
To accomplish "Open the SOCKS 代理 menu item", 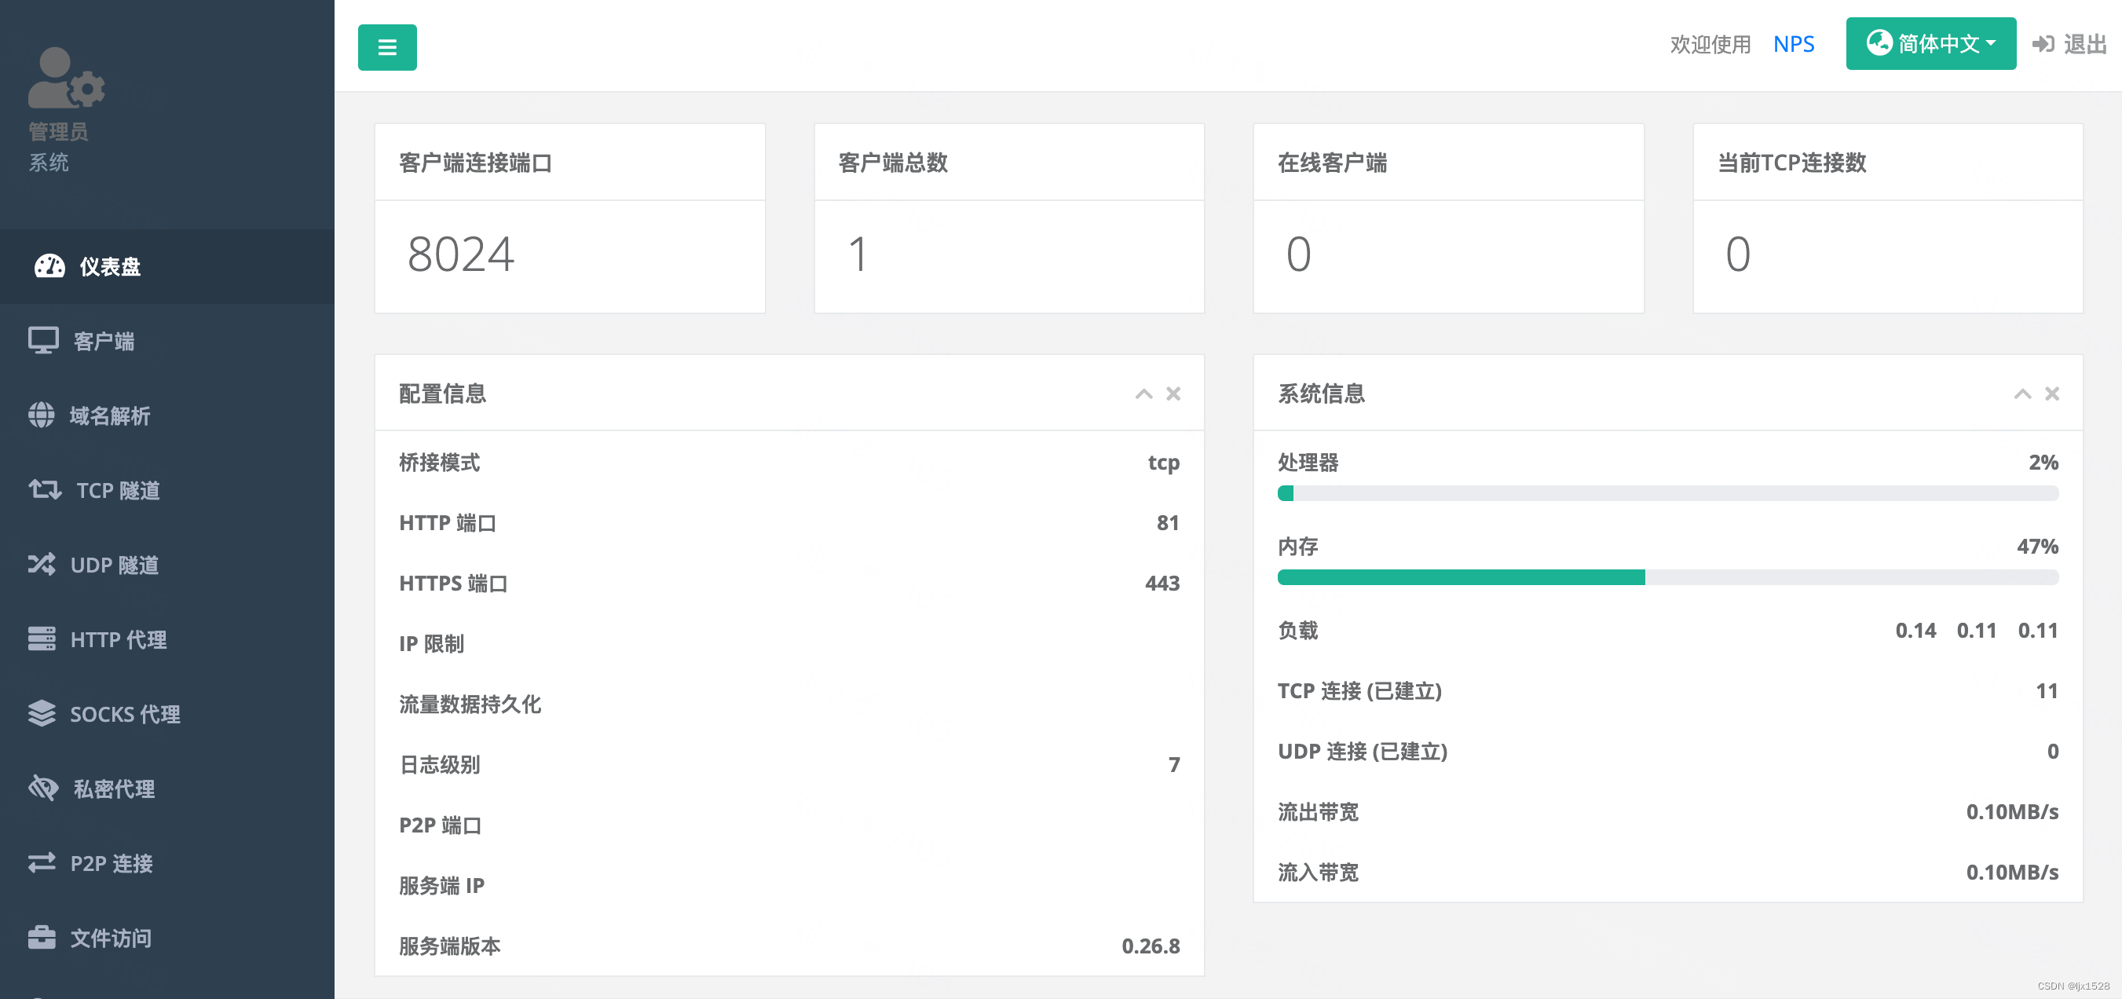I will (x=167, y=713).
